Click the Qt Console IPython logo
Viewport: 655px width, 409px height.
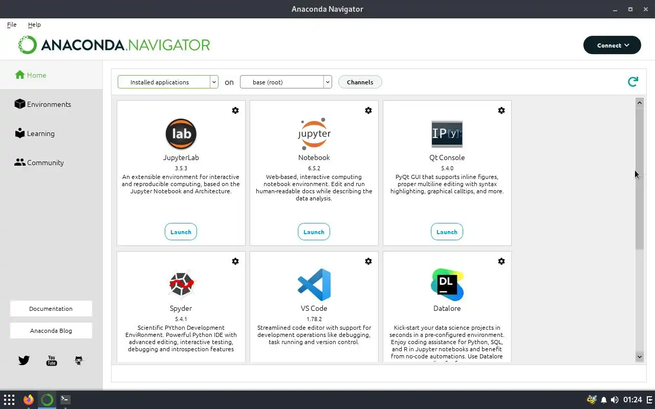coord(447,134)
